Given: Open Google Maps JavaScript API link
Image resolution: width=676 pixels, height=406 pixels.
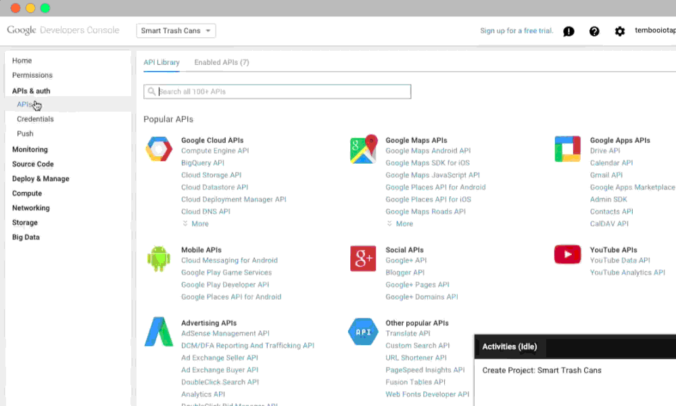Looking at the screenshot, I should (433, 175).
